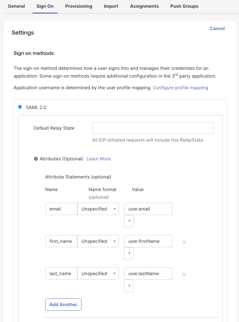Expand value dropdown under user.lastName

(129, 286)
